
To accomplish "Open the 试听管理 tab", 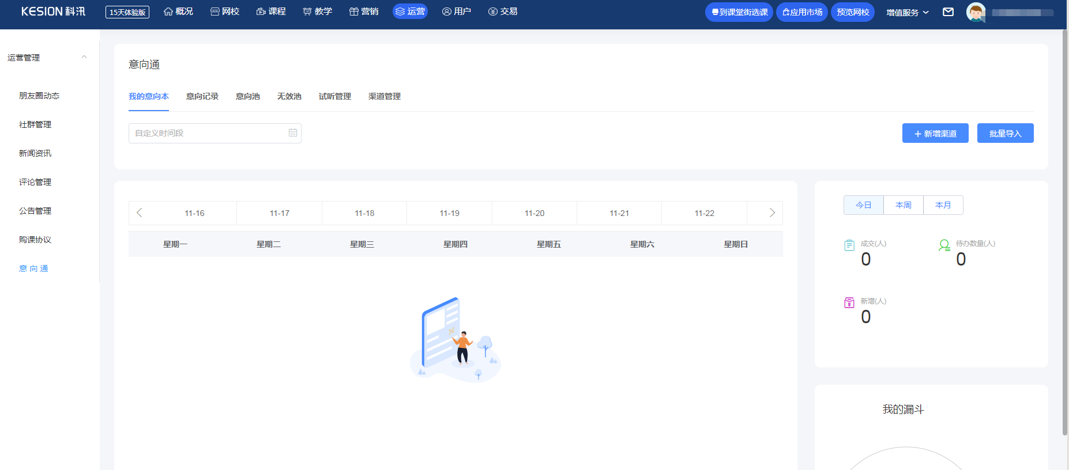I will coord(334,96).
